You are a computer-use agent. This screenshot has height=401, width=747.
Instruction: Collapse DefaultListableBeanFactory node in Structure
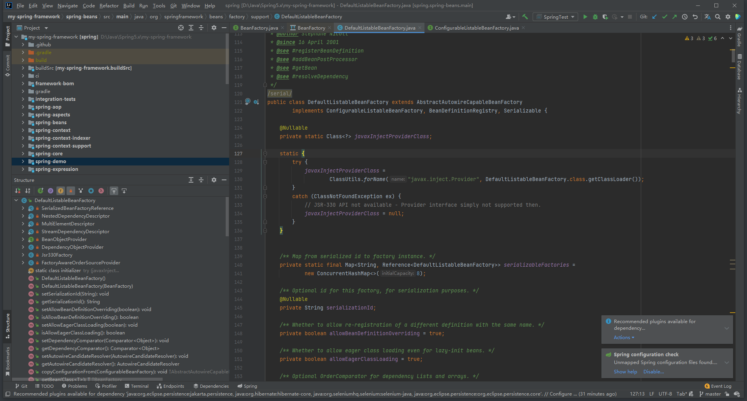pos(16,200)
